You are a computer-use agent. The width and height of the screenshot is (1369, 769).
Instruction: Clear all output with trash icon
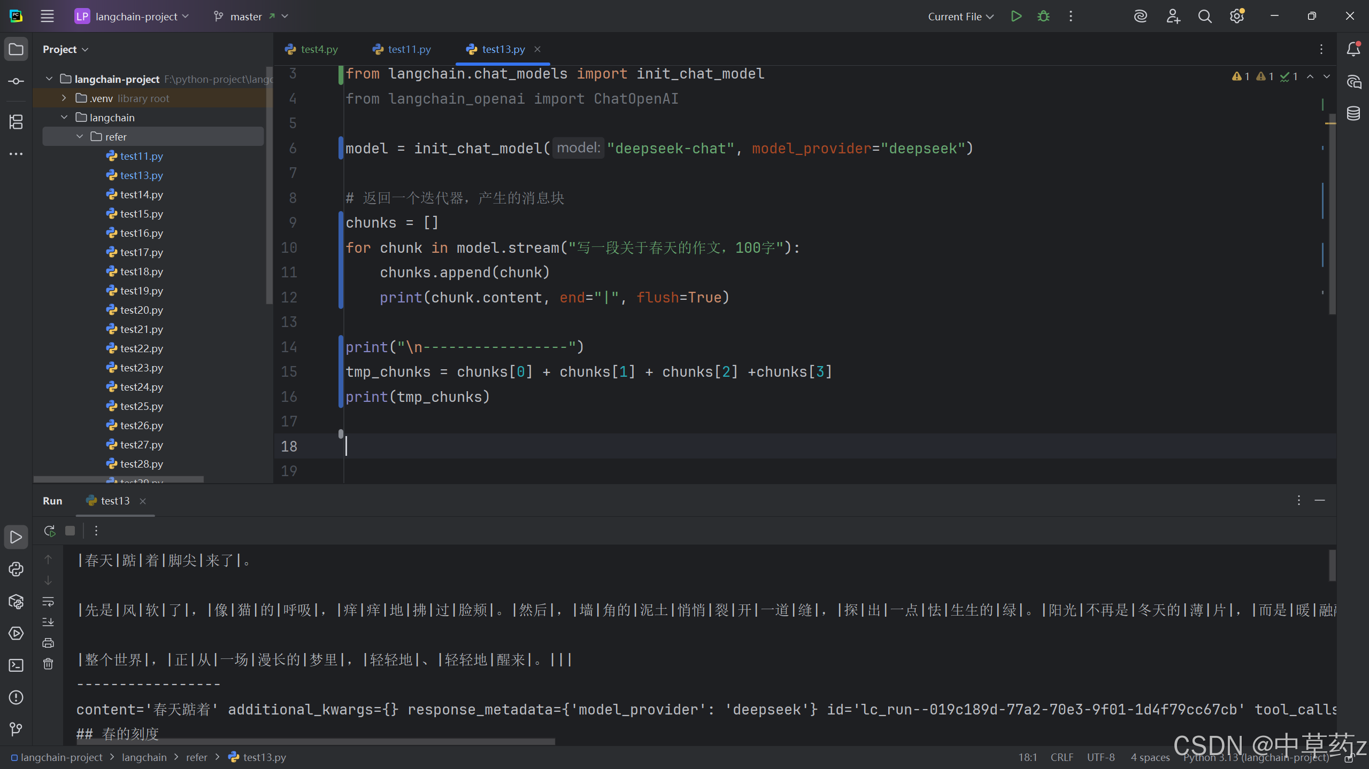click(48, 664)
